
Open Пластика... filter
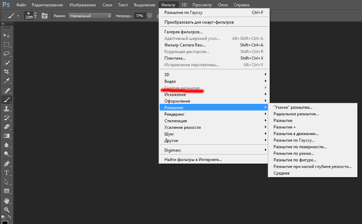point(214,58)
